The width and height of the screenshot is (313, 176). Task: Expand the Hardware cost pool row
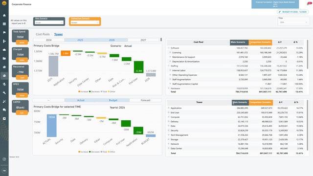pos(169,88)
